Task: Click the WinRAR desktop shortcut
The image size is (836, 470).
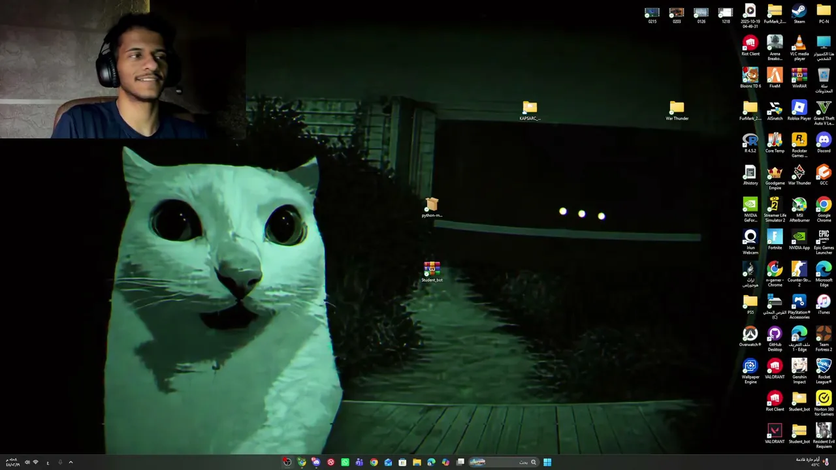Action: (799, 78)
